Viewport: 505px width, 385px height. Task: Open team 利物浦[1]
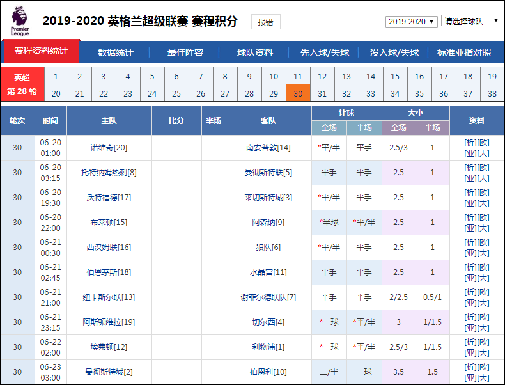(x=268, y=347)
